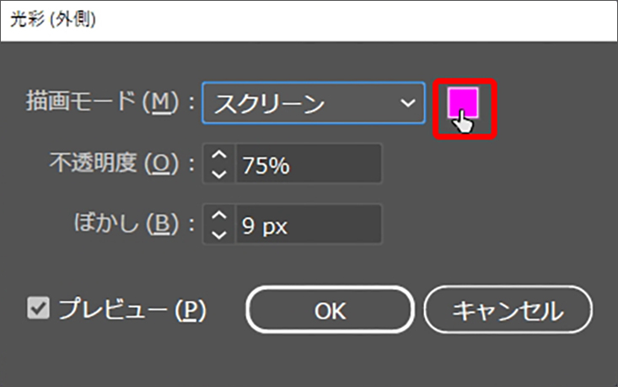Click the opacity stepper down arrow

218,173
